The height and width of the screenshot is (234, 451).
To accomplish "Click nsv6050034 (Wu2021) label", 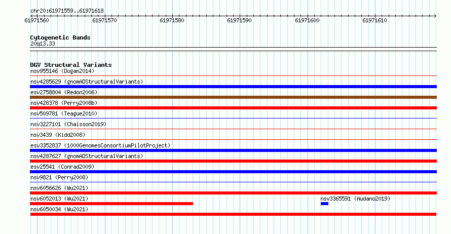I will click(59, 209).
